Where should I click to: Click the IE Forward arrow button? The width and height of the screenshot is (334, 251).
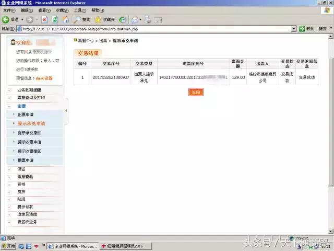coord(30,20)
